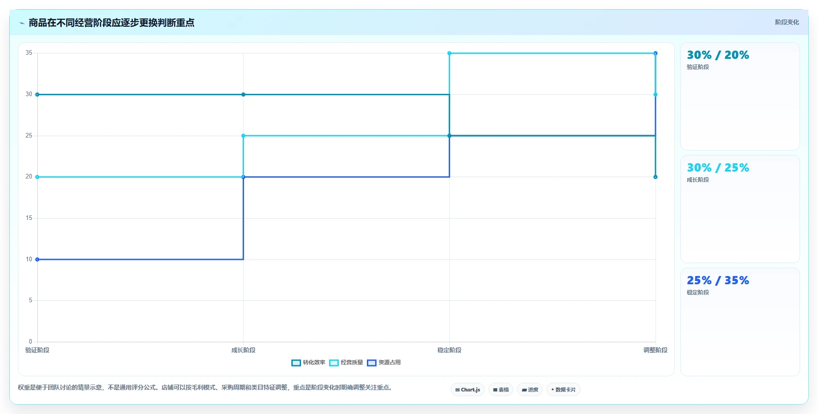This screenshot has height=414, width=818.
Task: Click the 经营质量 data point at 验证阶段
Action: point(37,177)
